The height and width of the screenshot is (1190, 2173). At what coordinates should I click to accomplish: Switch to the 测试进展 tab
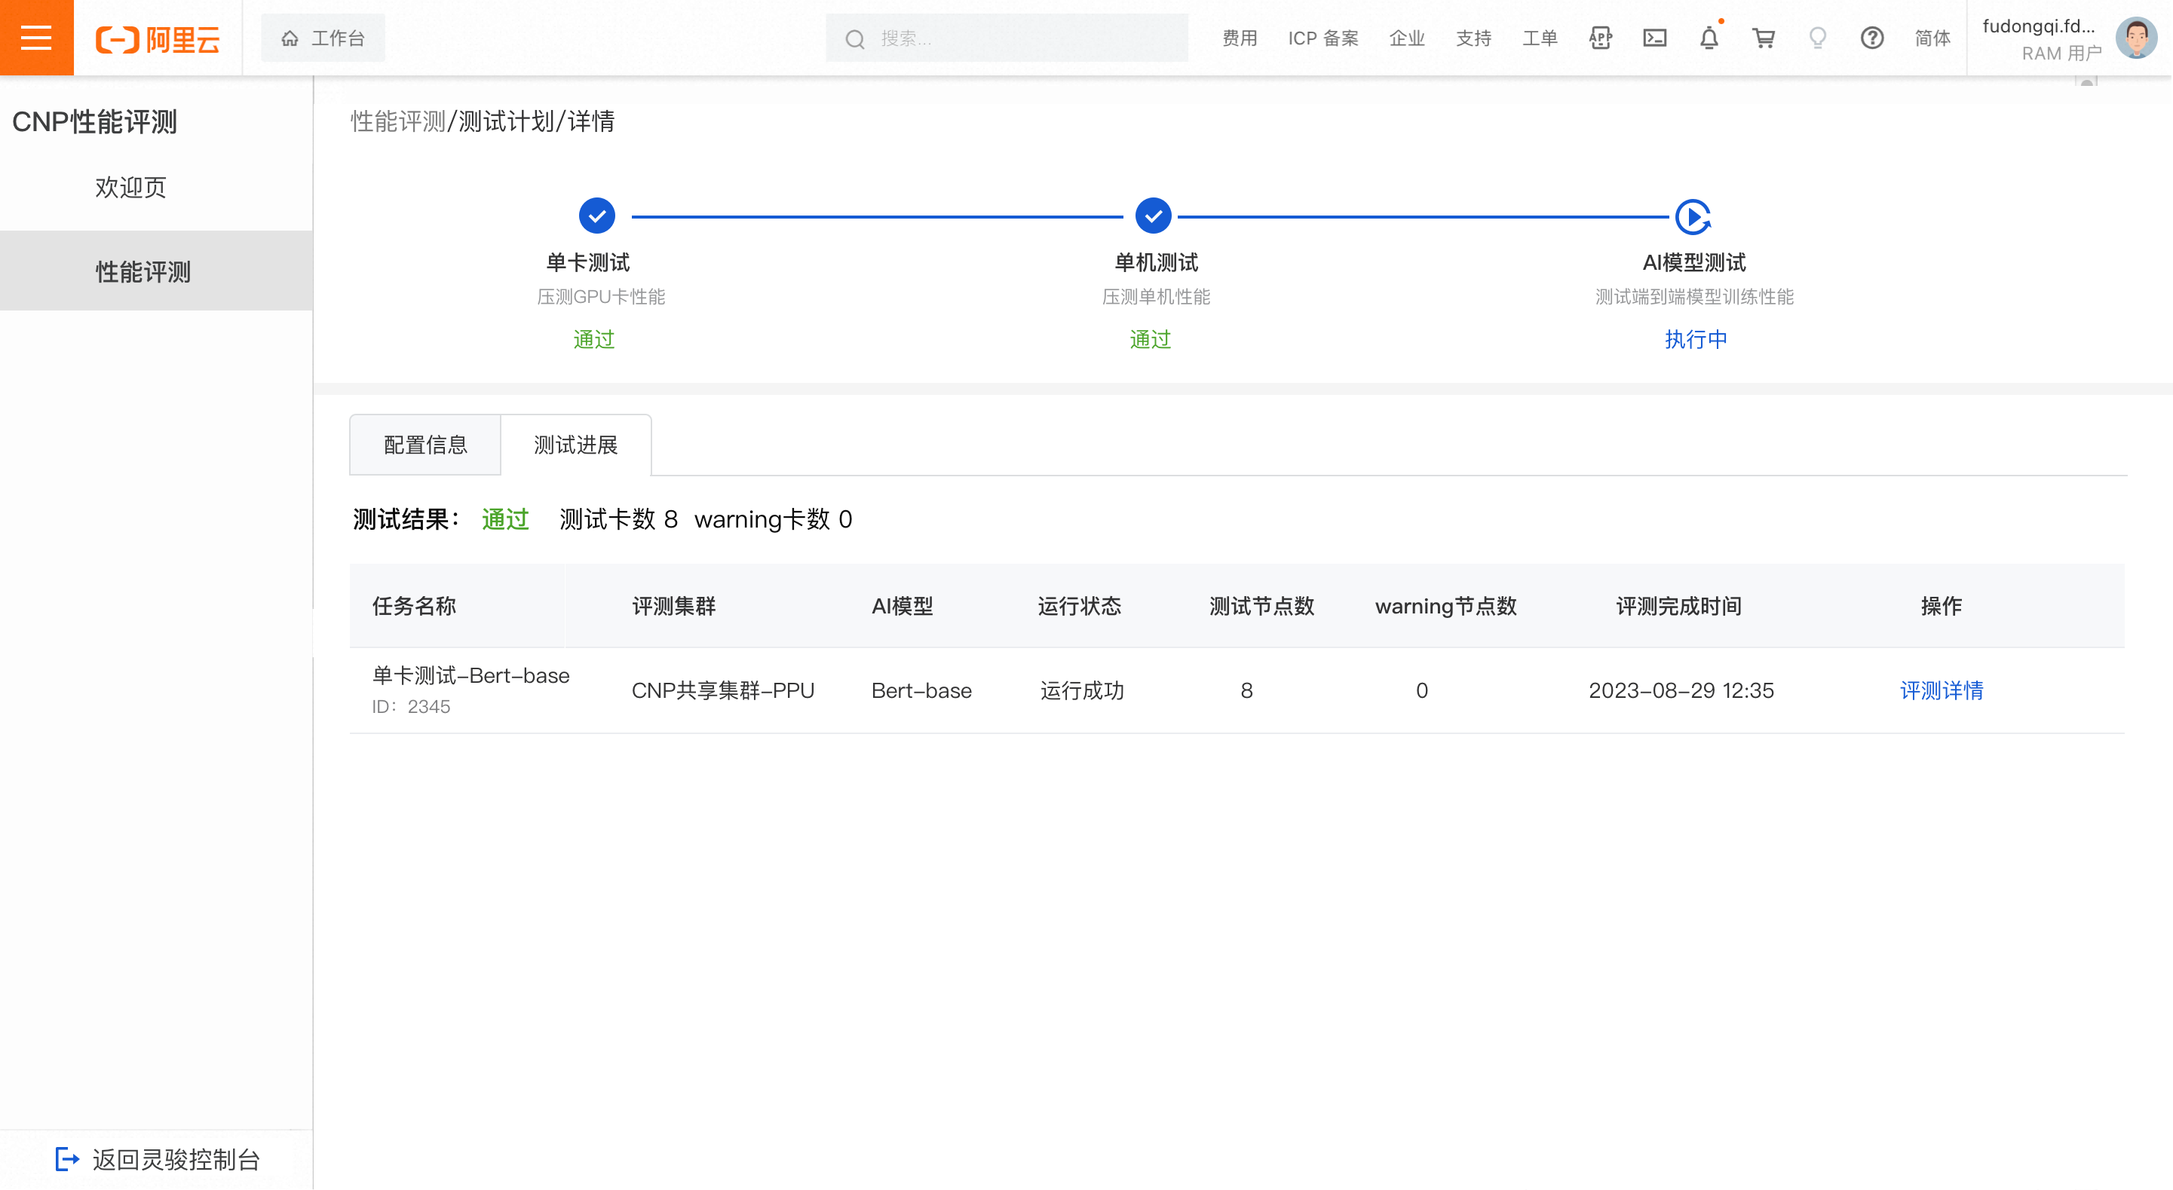[x=575, y=445]
